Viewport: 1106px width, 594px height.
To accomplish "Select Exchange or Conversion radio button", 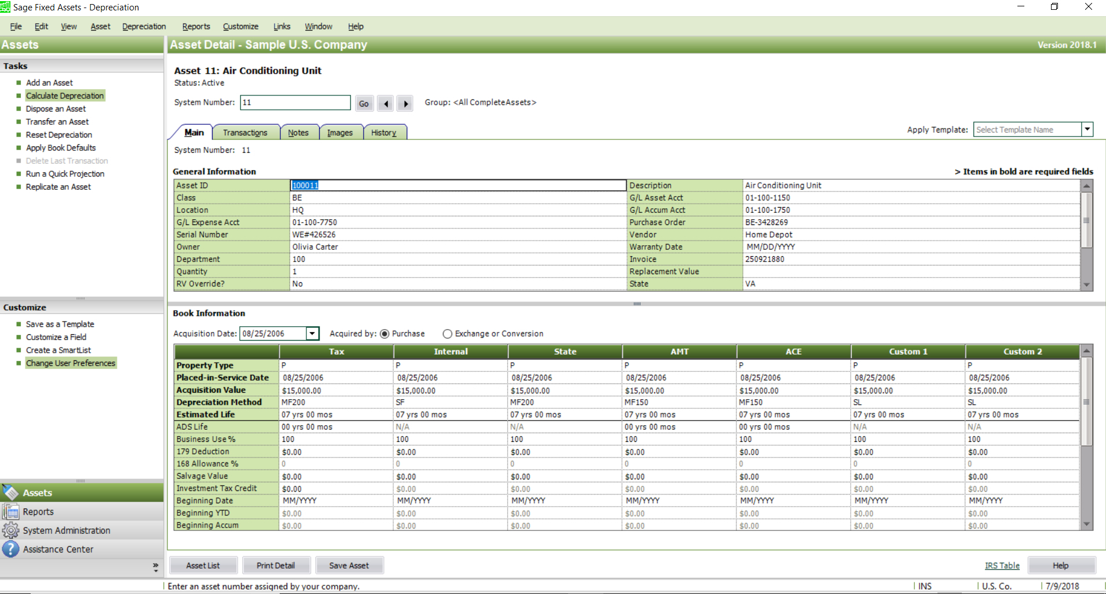I will pyautogui.click(x=447, y=334).
